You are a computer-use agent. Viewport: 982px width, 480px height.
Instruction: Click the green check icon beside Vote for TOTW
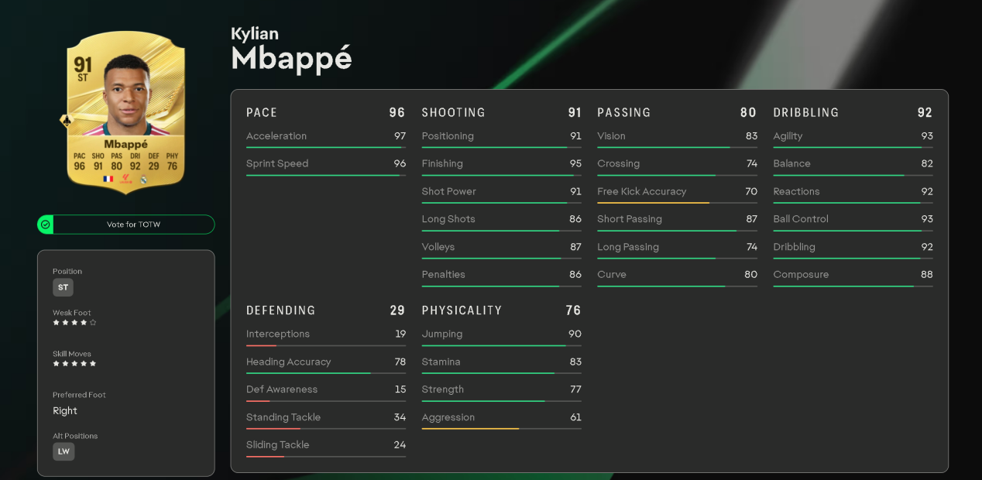[46, 225]
